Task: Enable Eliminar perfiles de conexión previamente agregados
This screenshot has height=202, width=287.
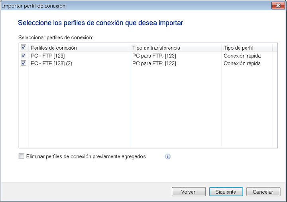Action: [22, 157]
